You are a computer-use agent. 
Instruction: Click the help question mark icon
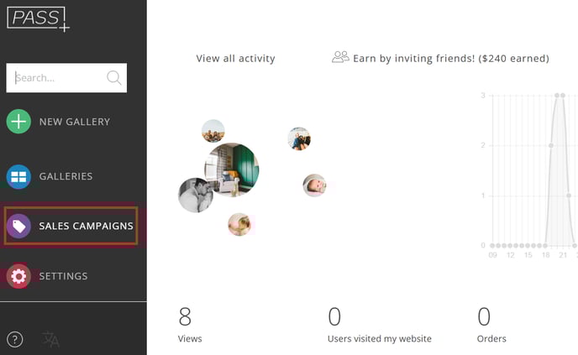click(x=15, y=339)
